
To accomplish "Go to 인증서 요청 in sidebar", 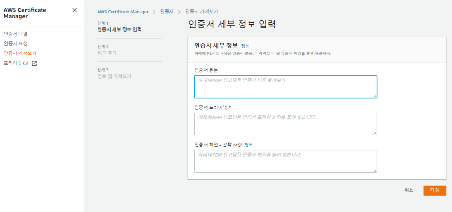I will pos(15,43).
